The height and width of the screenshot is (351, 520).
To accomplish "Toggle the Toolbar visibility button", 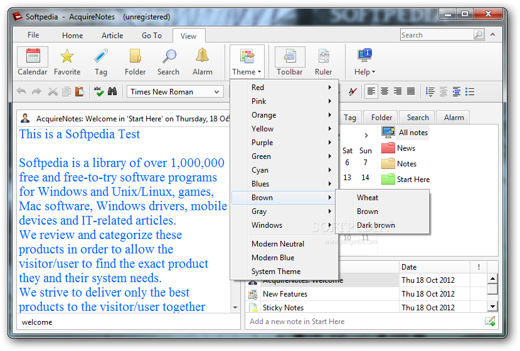I will (290, 62).
